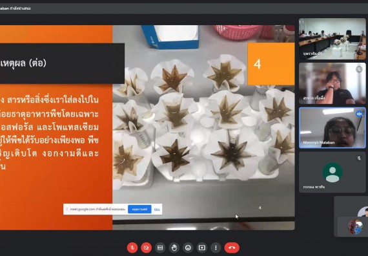Select the green avatar participant tile
This screenshot has height=256, width=368.
[332, 173]
